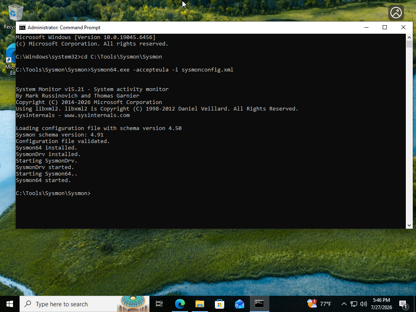Open the Command Prompt system menu icon
Viewport: 416px width, 312px height.
(22, 28)
